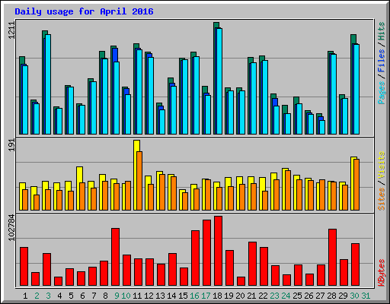The width and height of the screenshot is (390, 304).
Task: Click the axis value "102784"
Action: [x=11, y=228]
